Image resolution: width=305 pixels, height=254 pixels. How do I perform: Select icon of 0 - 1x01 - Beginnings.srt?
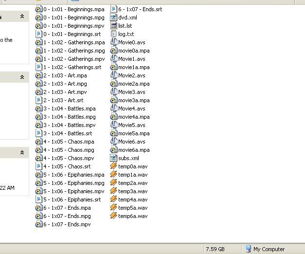coord(39,34)
